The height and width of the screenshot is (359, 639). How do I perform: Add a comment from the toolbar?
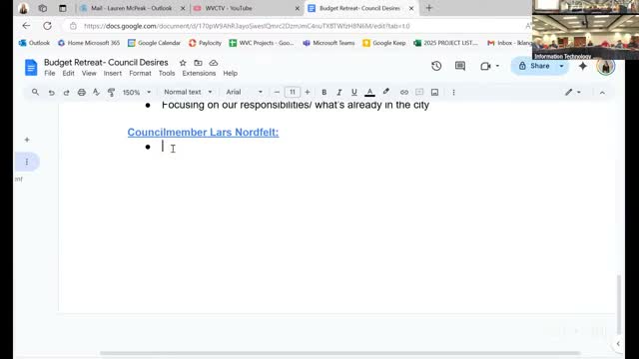419,93
